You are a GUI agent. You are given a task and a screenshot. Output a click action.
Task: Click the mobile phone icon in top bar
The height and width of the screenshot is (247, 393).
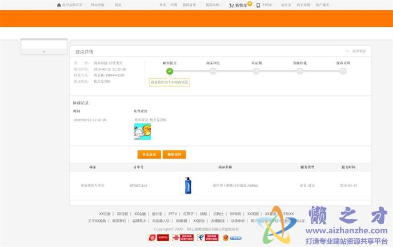point(258,5)
